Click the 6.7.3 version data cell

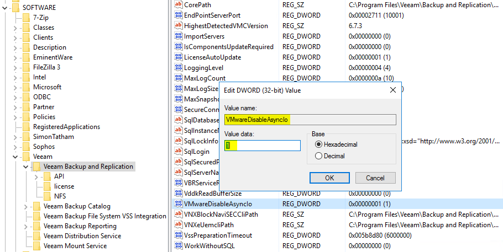tap(355, 25)
